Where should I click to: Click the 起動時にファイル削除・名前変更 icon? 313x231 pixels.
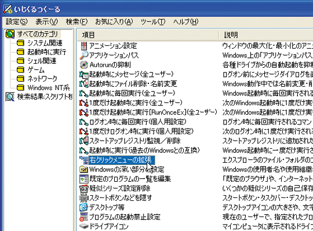[84, 84]
